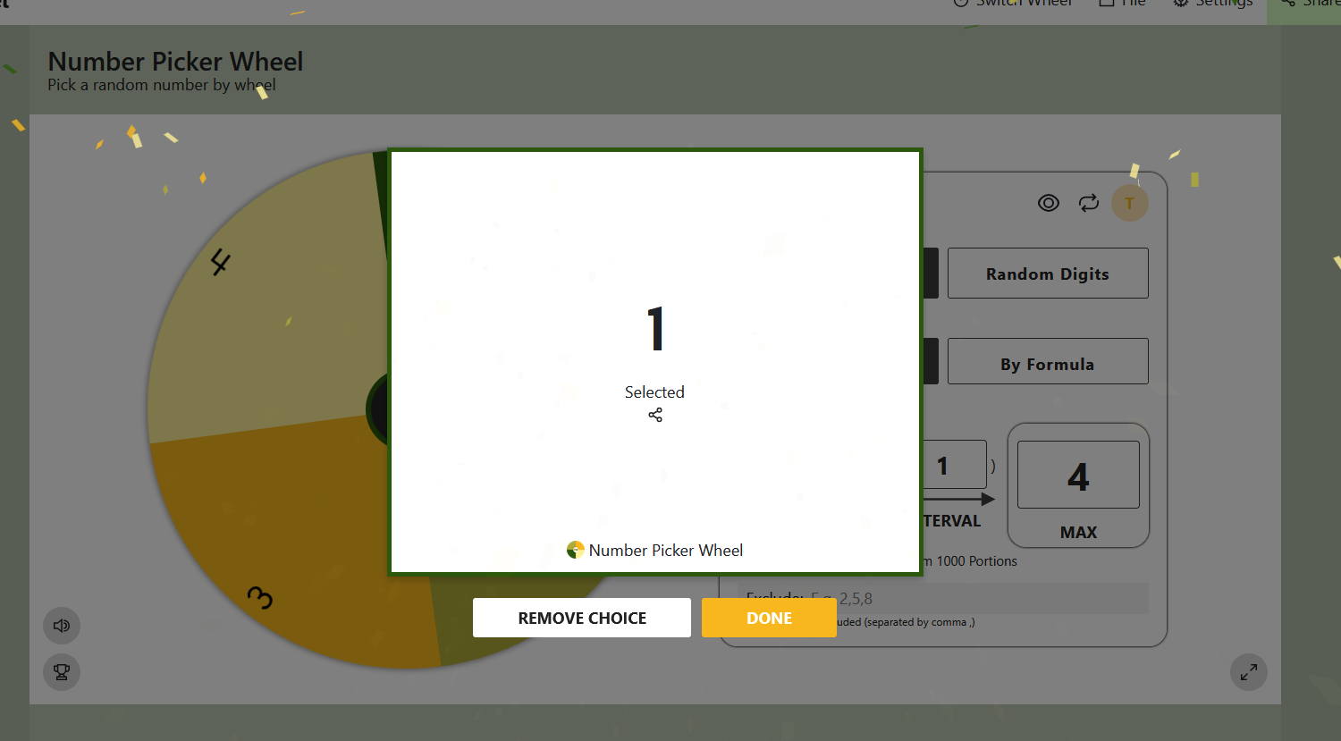The width and height of the screenshot is (1341, 741).
Task: Open the Settings menu
Action: click(x=1213, y=4)
